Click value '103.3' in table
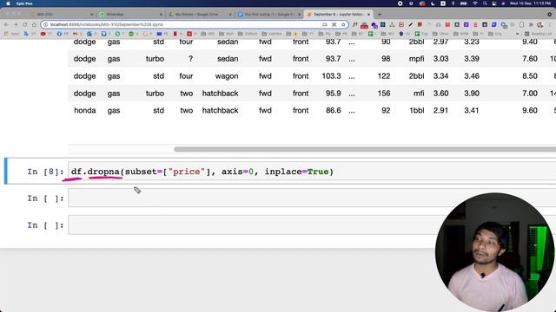556x312 pixels. (x=331, y=76)
